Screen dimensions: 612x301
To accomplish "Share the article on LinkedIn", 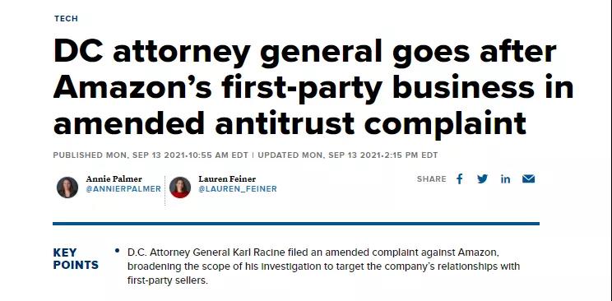I will point(505,179).
